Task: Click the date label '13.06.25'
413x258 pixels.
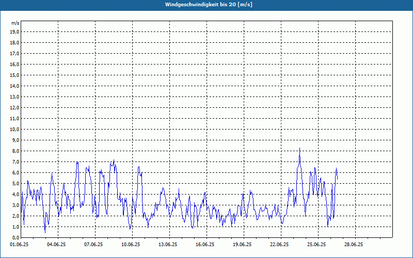Action: [x=168, y=245]
